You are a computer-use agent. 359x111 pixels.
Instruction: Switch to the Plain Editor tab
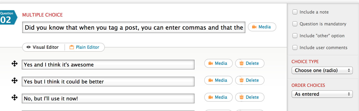click(x=84, y=47)
